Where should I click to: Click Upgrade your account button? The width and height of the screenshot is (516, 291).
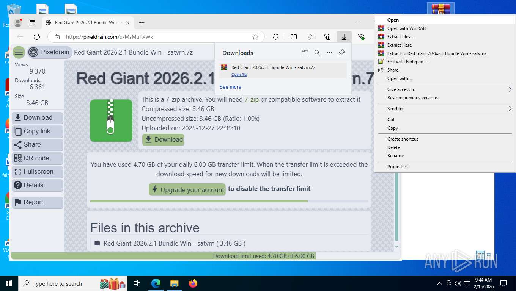[x=187, y=190]
